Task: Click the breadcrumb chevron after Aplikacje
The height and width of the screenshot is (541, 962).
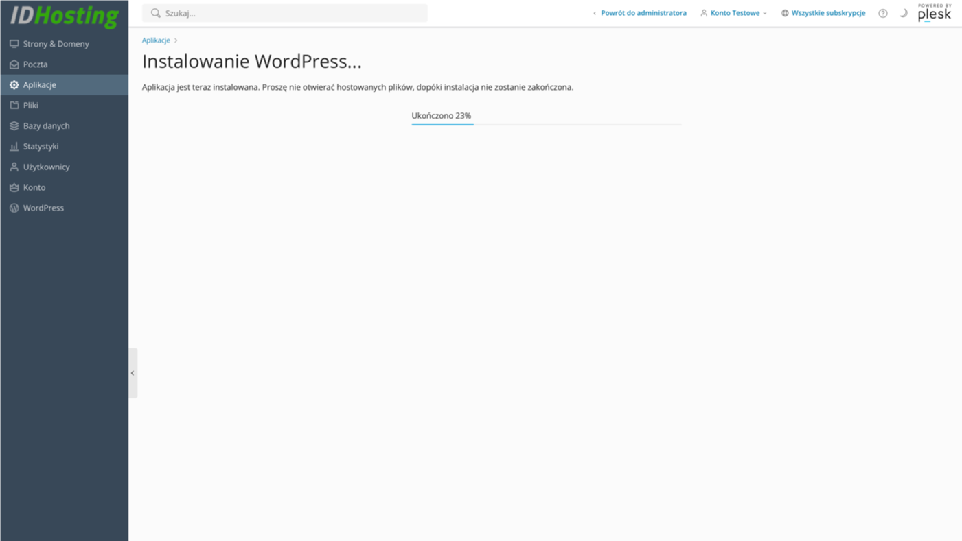Action: point(176,40)
